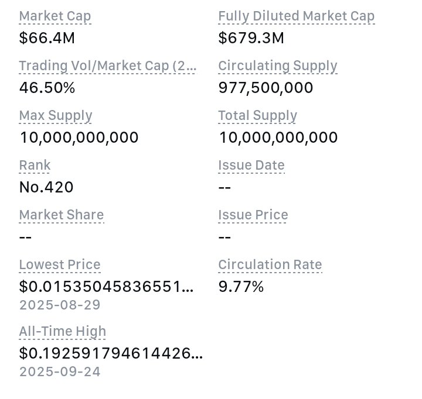This screenshot has width=422, height=399.
Task: Click the $66.4M market cap value
Action: [x=47, y=38]
